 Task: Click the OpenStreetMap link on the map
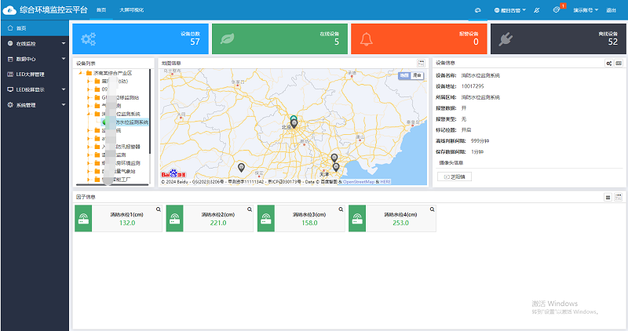pyautogui.click(x=358, y=181)
